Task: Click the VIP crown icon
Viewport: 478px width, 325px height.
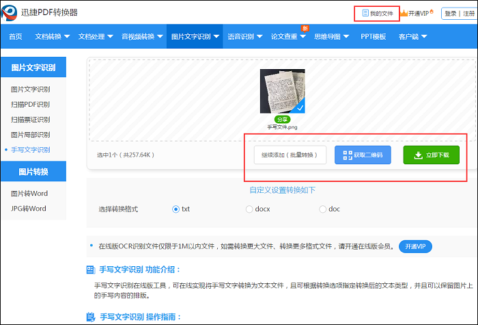Action: [x=404, y=13]
